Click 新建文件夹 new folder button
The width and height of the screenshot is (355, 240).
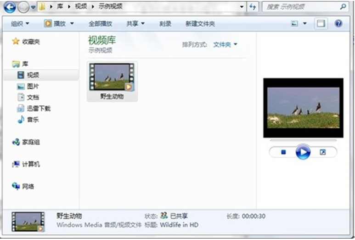tap(200, 23)
